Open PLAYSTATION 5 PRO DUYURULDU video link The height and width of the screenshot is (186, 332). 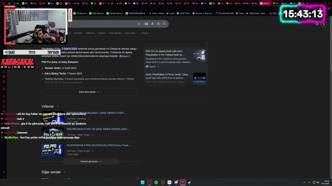[99, 145]
